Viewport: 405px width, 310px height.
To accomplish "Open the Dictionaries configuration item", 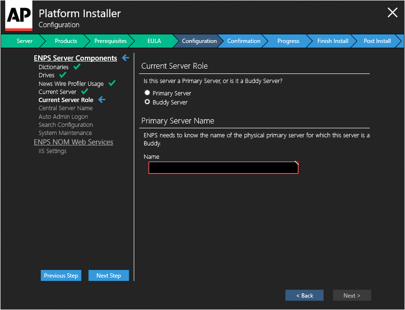I will tap(53, 67).
